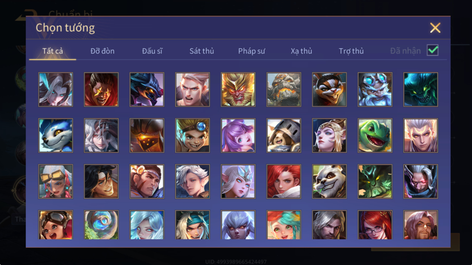This screenshot has width=472, height=265.
Task: Filter heroes by Sát thủ tab
Action: [202, 51]
